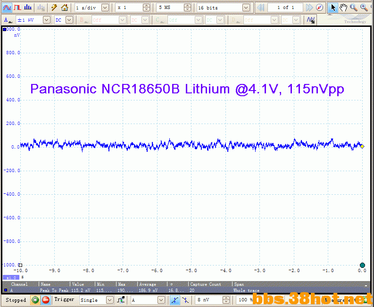Go to the next waveform buffer
Image resolution: width=374 pixels, height=307 pixels.
tap(309, 8)
